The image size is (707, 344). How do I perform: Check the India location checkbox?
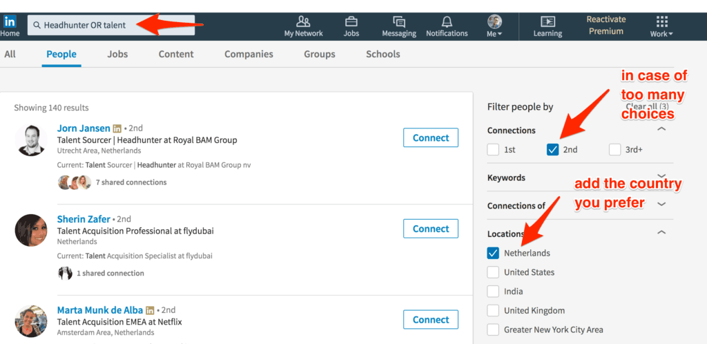coord(493,292)
